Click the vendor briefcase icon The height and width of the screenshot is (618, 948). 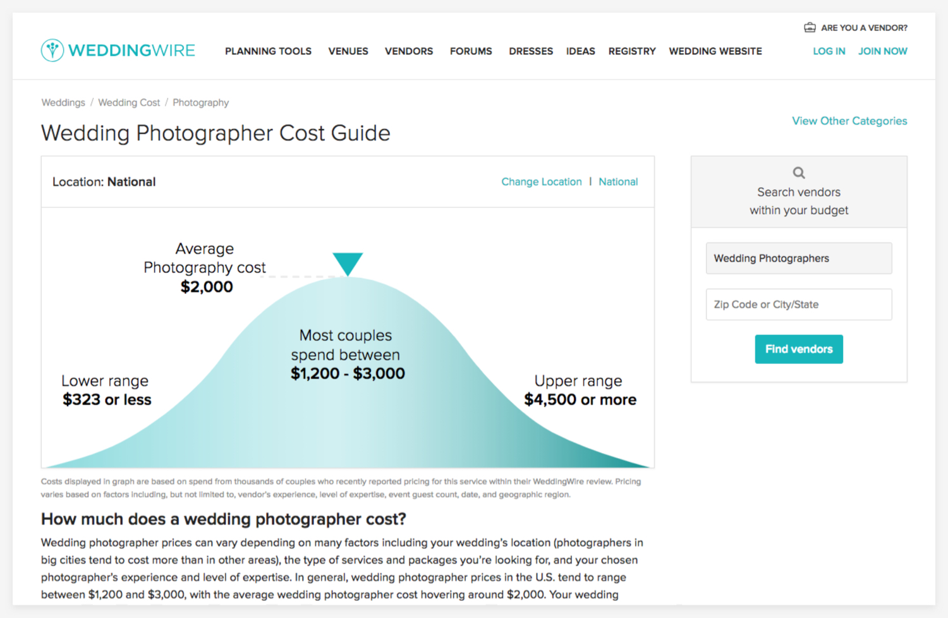(810, 27)
